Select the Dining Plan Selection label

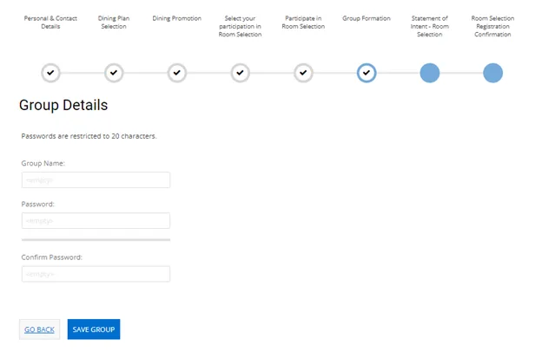pos(114,23)
